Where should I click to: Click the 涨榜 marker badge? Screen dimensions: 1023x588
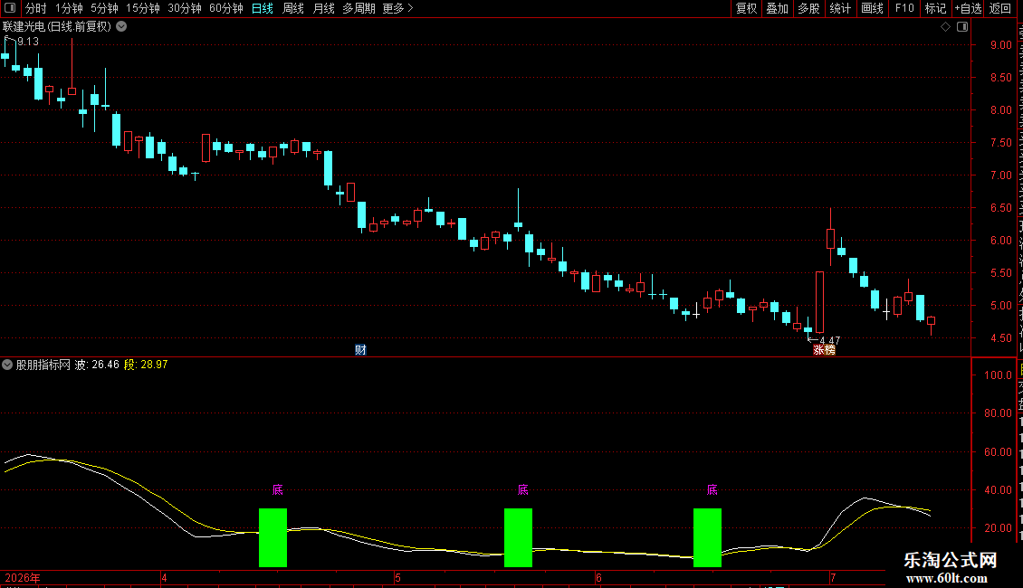tap(824, 350)
